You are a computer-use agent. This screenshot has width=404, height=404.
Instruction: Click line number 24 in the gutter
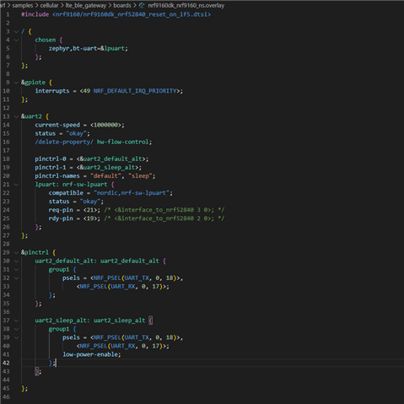(x=6, y=210)
